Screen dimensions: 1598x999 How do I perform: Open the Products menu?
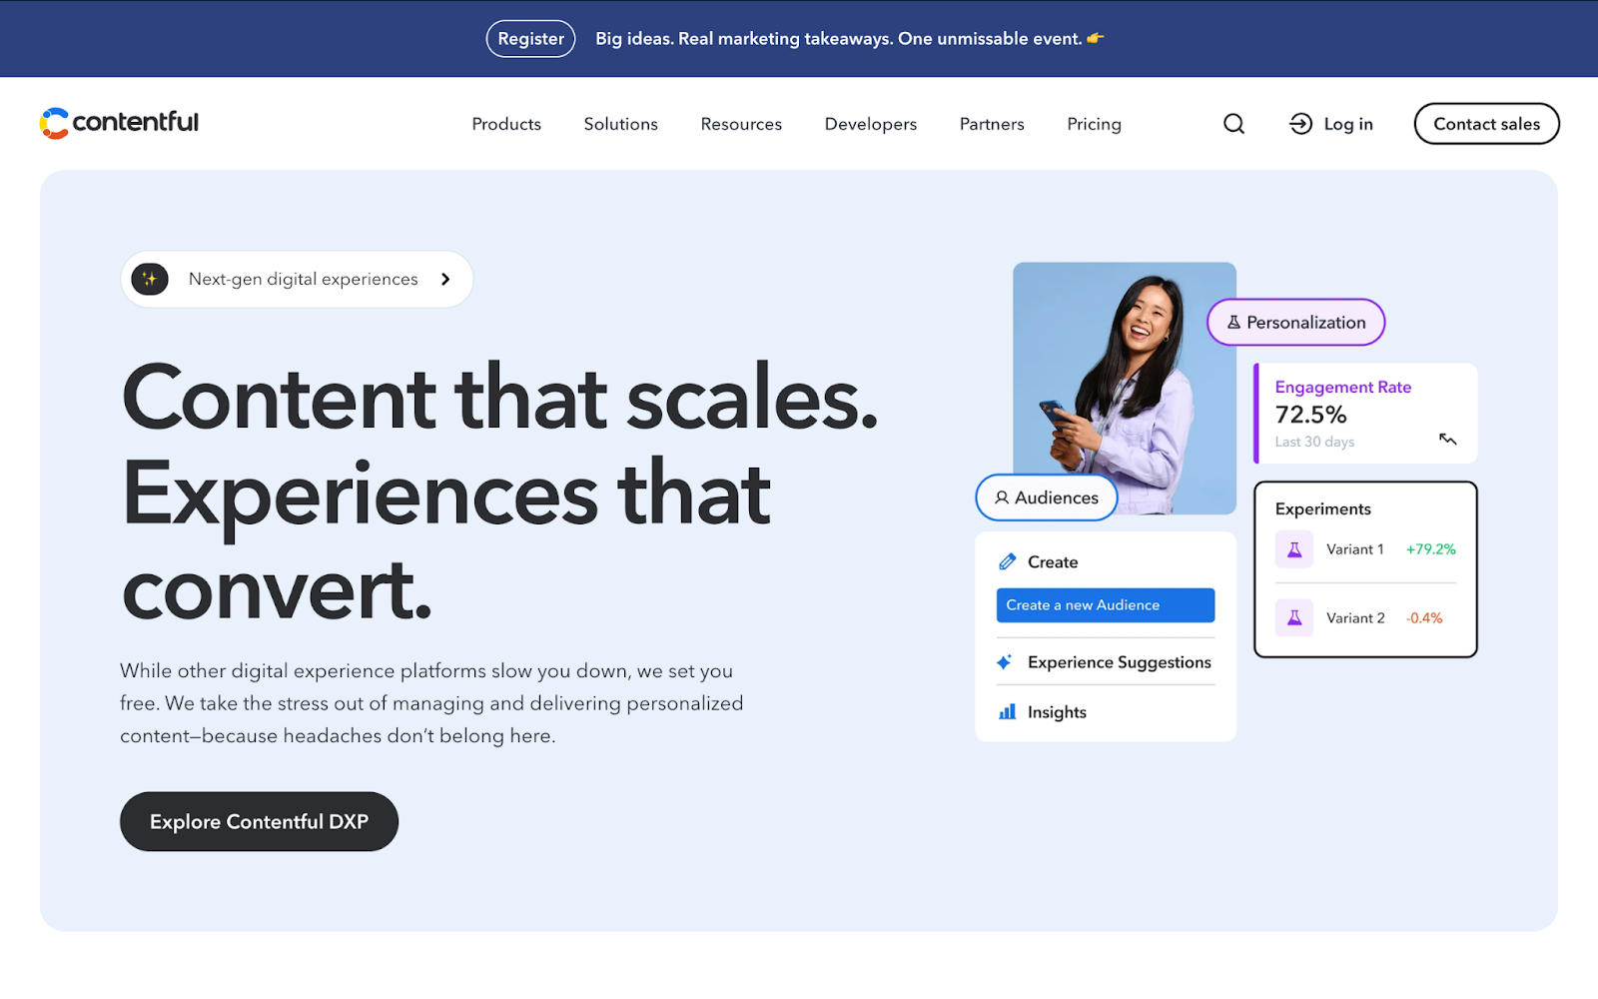(506, 124)
